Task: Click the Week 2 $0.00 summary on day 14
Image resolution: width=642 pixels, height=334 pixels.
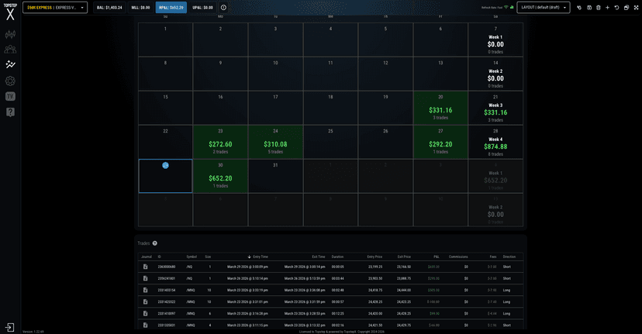Action: [x=495, y=74]
